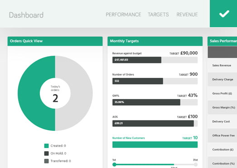Screen dimensions: 237x168
Task: Click the green segment of the orders donut
Action: coord(29,93)
